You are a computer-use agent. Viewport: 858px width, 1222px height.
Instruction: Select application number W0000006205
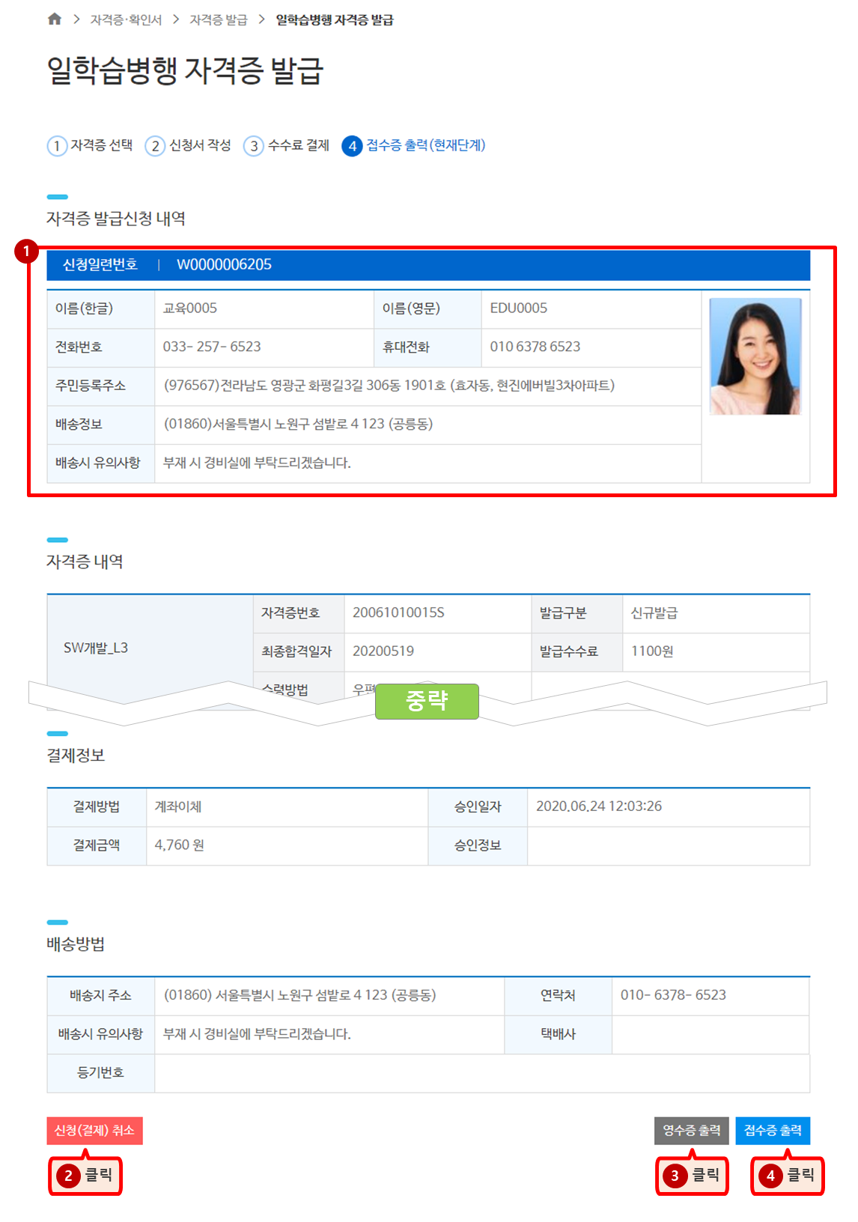click(224, 264)
